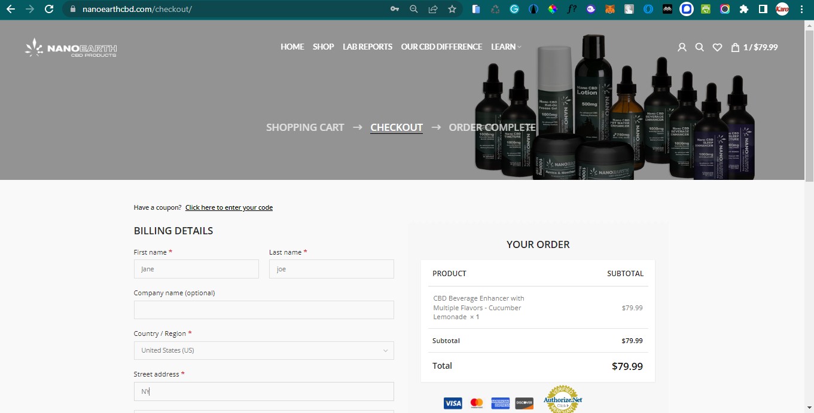The width and height of the screenshot is (814, 413).
Task: Click the Discover payment icon
Action: click(523, 403)
